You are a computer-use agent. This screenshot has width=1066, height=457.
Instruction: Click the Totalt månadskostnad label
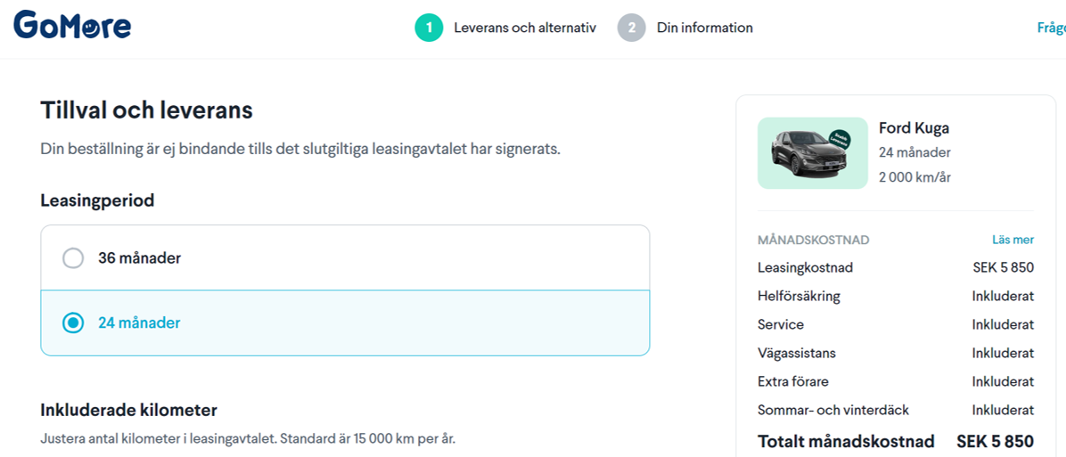point(846,441)
